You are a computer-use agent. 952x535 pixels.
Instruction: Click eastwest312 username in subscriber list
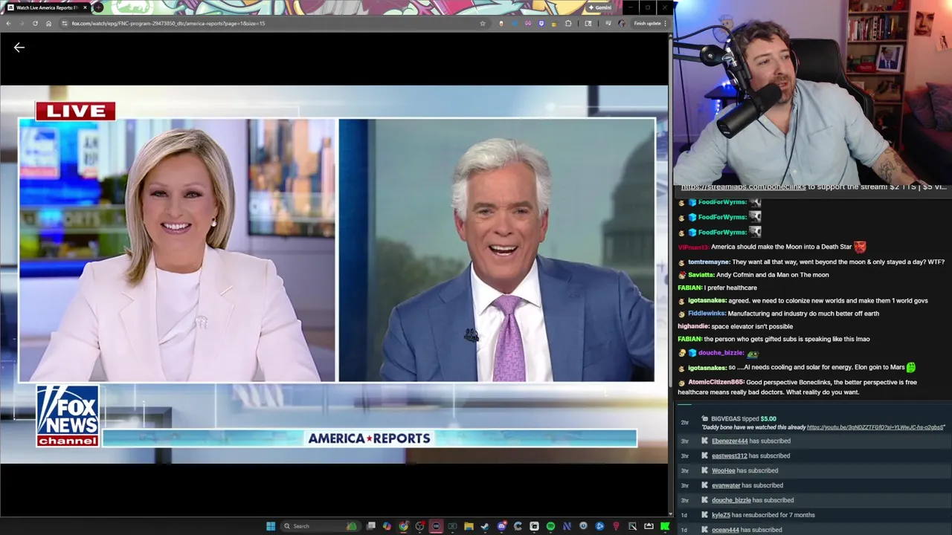click(x=729, y=455)
